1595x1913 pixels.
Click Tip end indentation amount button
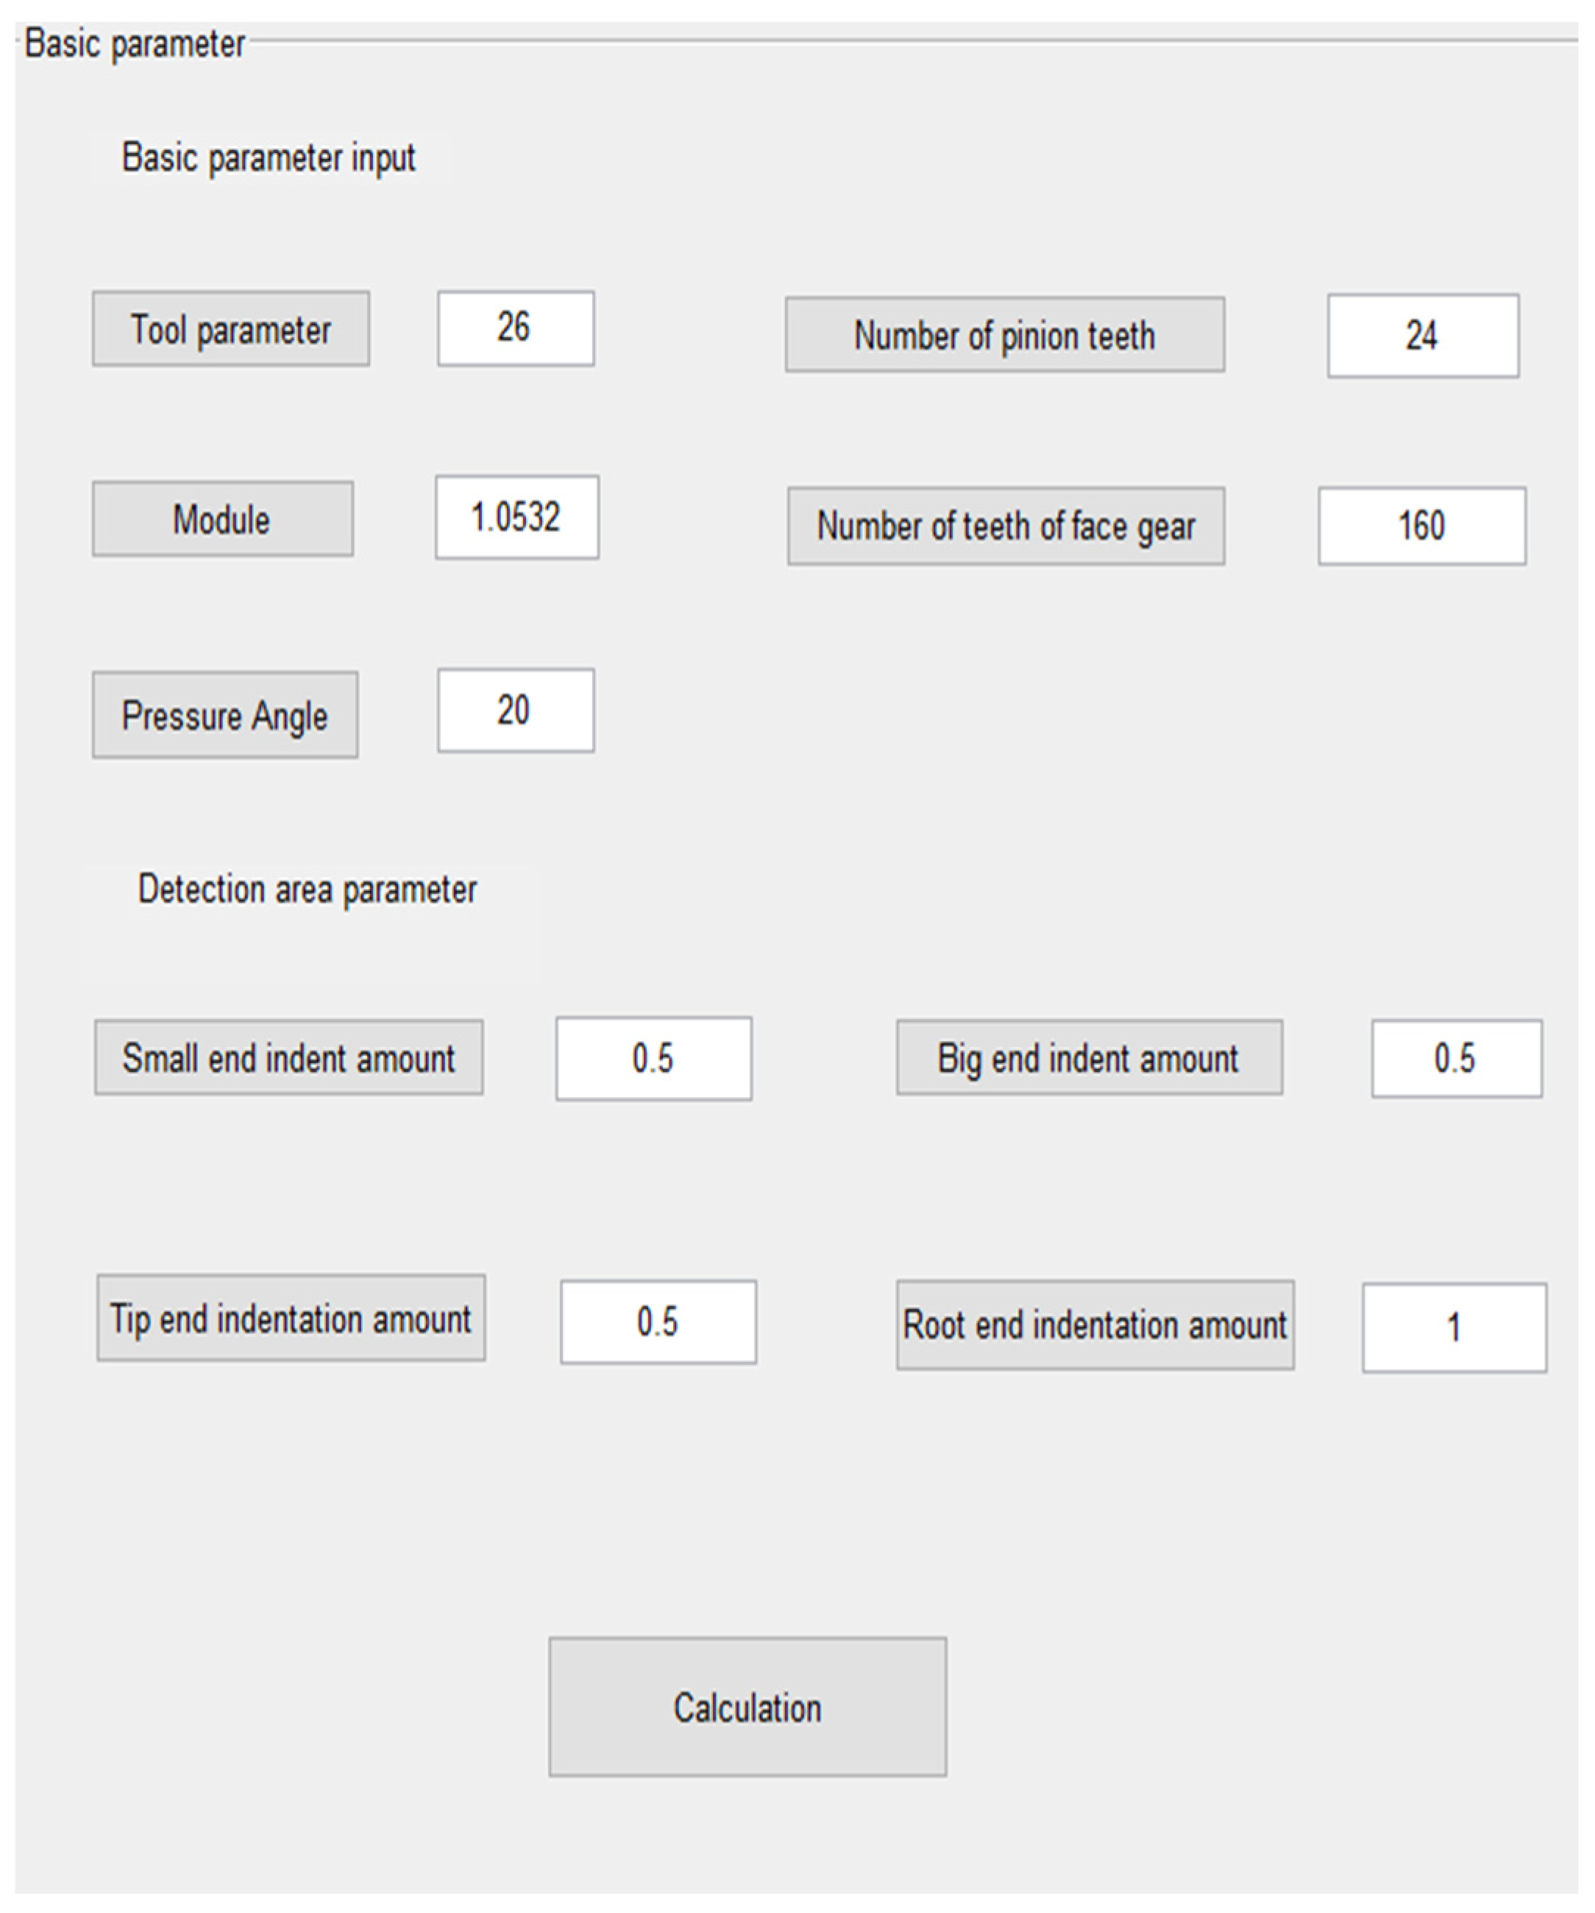pyautogui.click(x=291, y=1318)
